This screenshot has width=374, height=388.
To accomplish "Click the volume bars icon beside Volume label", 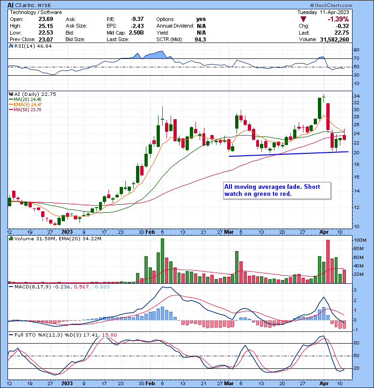I will [x=11, y=238].
